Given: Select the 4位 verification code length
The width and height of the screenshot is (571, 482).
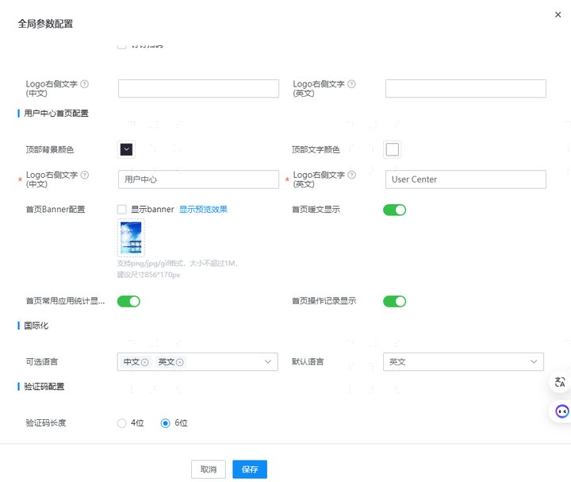Looking at the screenshot, I should coord(121,423).
